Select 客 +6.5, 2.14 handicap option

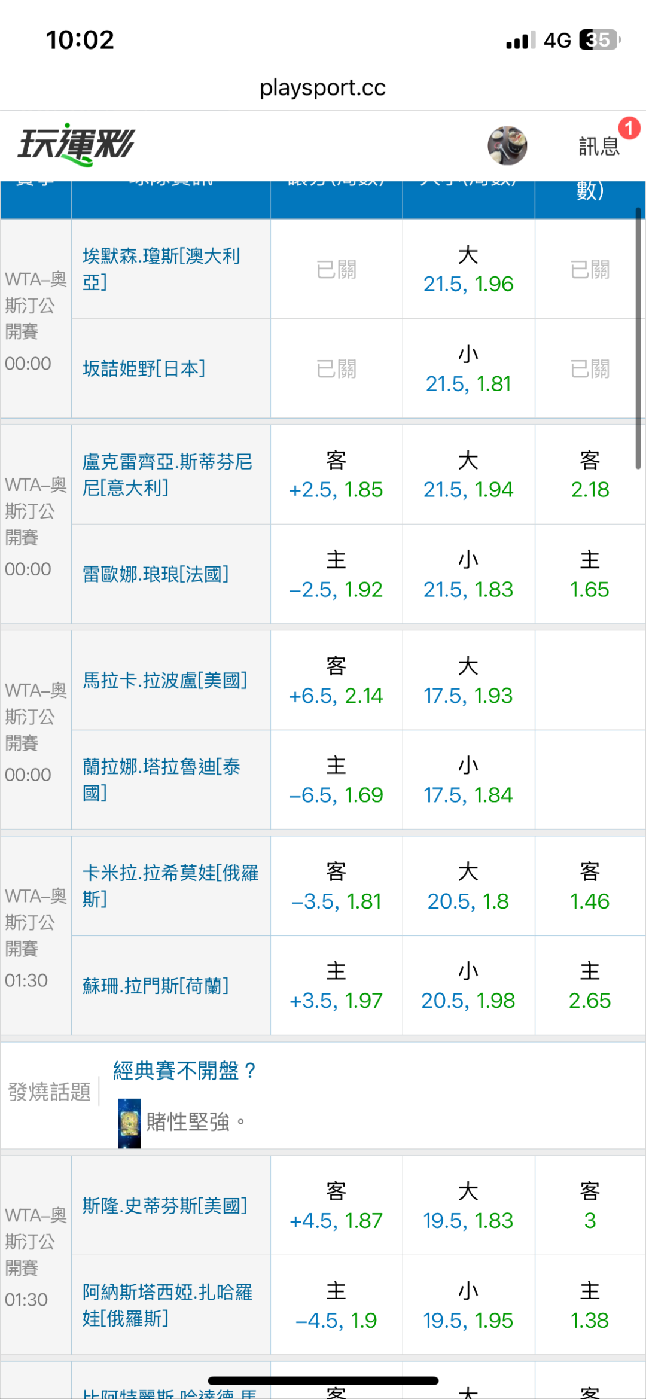(336, 681)
